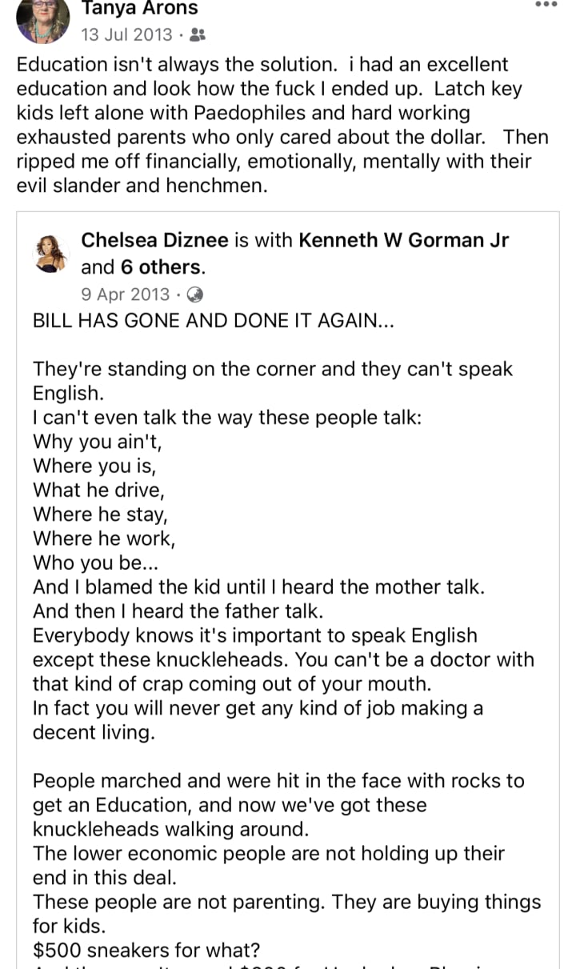Open Tanya Arons' profile via her name
The height and width of the screenshot is (969, 576).
coord(140,9)
